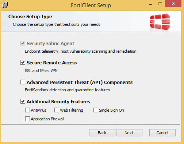Go to the previous step with Back

102,133
